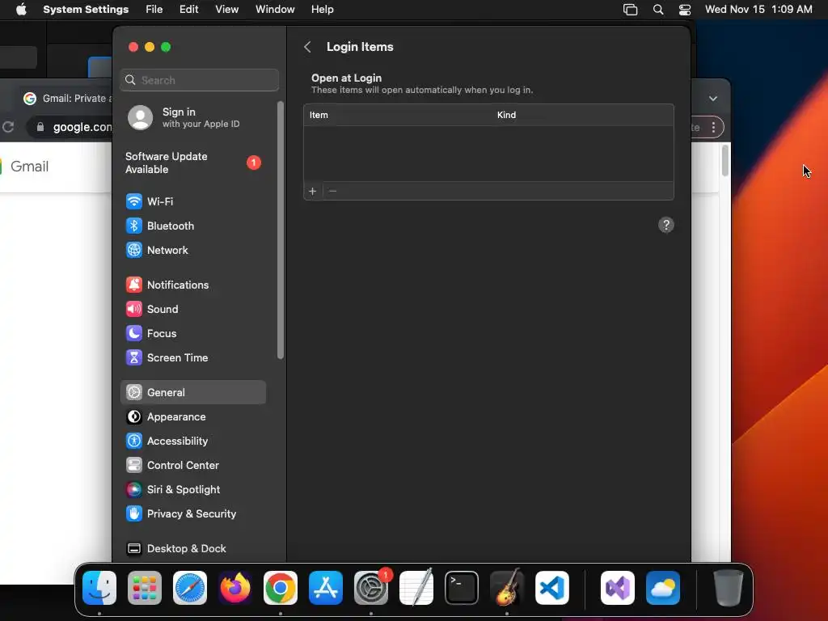
Task: Go back from Login Items
Action: [307, 47]
